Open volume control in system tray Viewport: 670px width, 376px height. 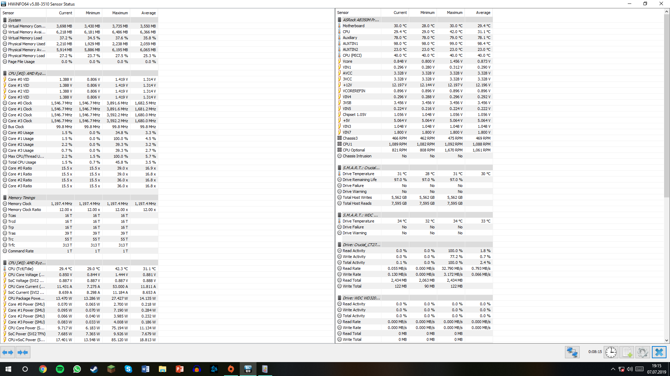630,369
